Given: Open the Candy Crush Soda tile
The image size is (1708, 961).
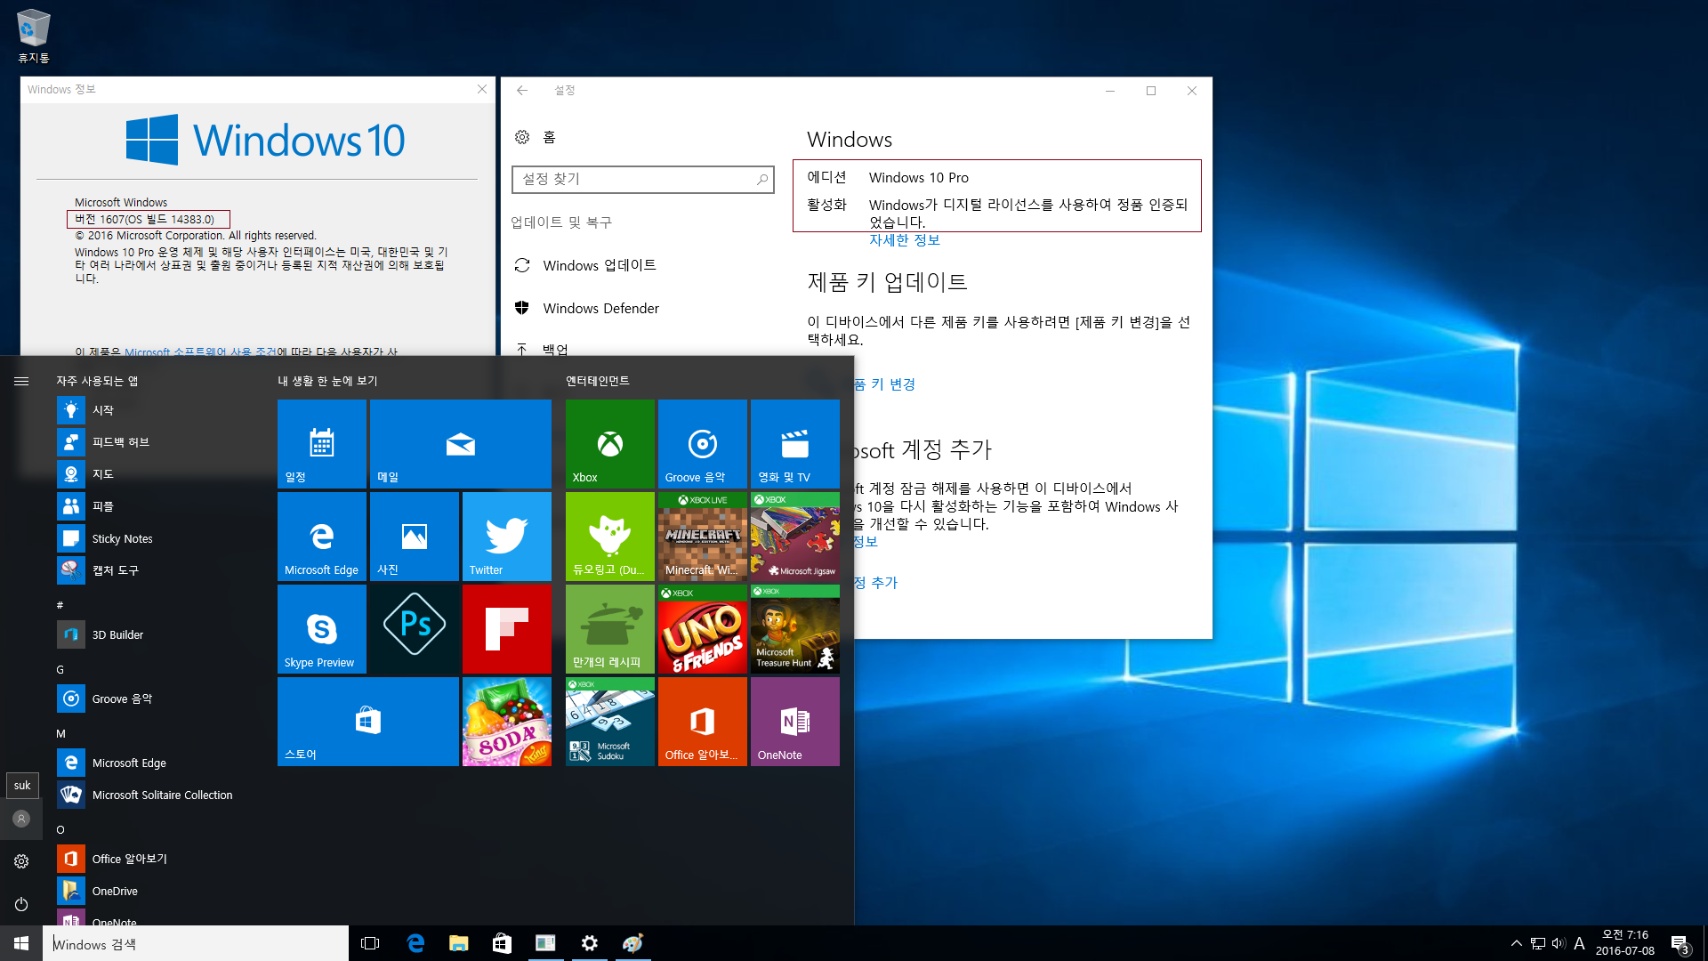Looking at the screenshot, I should pyautogui.click(x=507, y=721).
